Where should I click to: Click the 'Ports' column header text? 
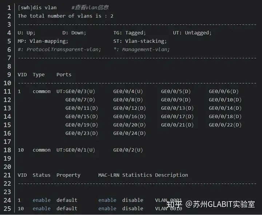64,75
